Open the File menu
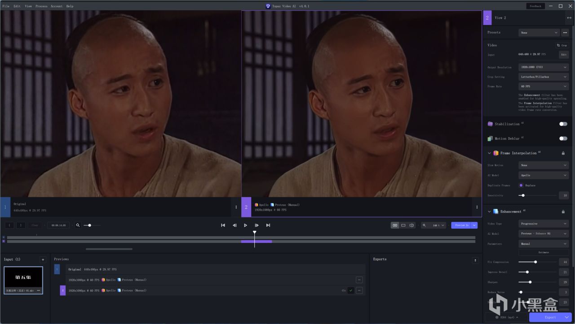 coord(6,6)
